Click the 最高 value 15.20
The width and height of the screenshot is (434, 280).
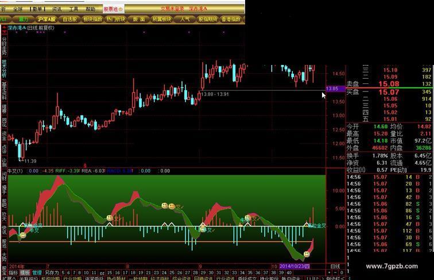point(380,133)
